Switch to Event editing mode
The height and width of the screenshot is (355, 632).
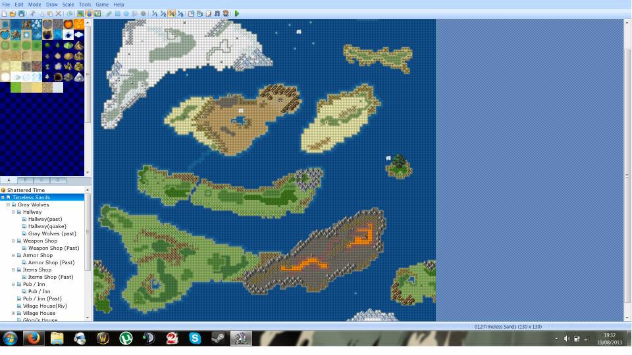(90, 13)
